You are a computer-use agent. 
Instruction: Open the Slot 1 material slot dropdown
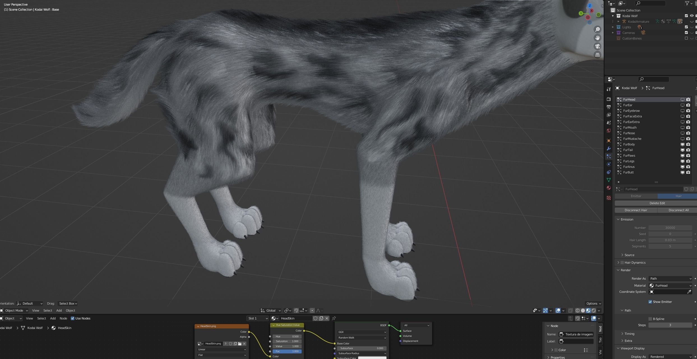[257, 318]
